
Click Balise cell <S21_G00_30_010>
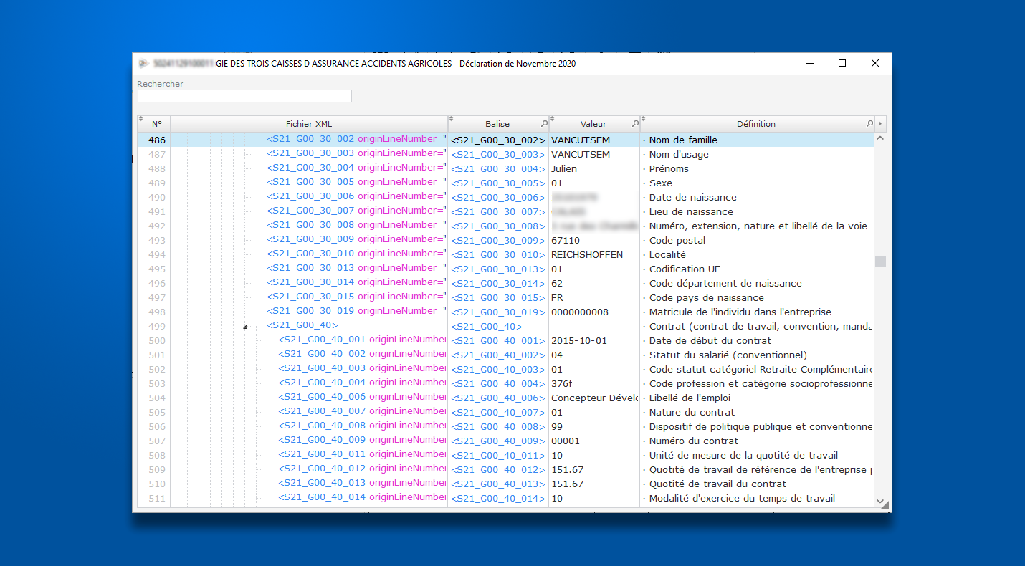click(498, 255)
